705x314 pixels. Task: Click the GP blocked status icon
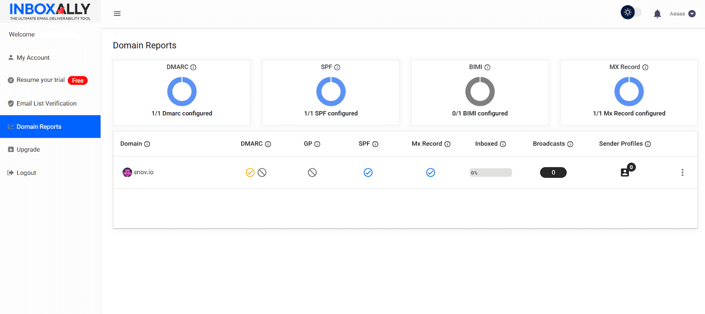coord(312,172)
